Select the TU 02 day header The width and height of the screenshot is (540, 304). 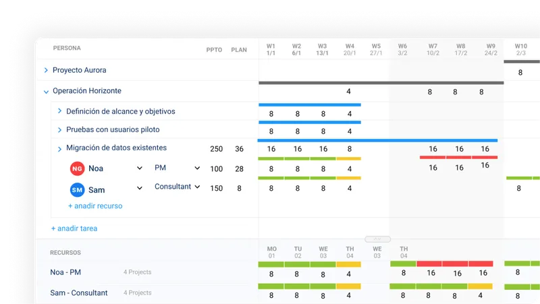298,252
